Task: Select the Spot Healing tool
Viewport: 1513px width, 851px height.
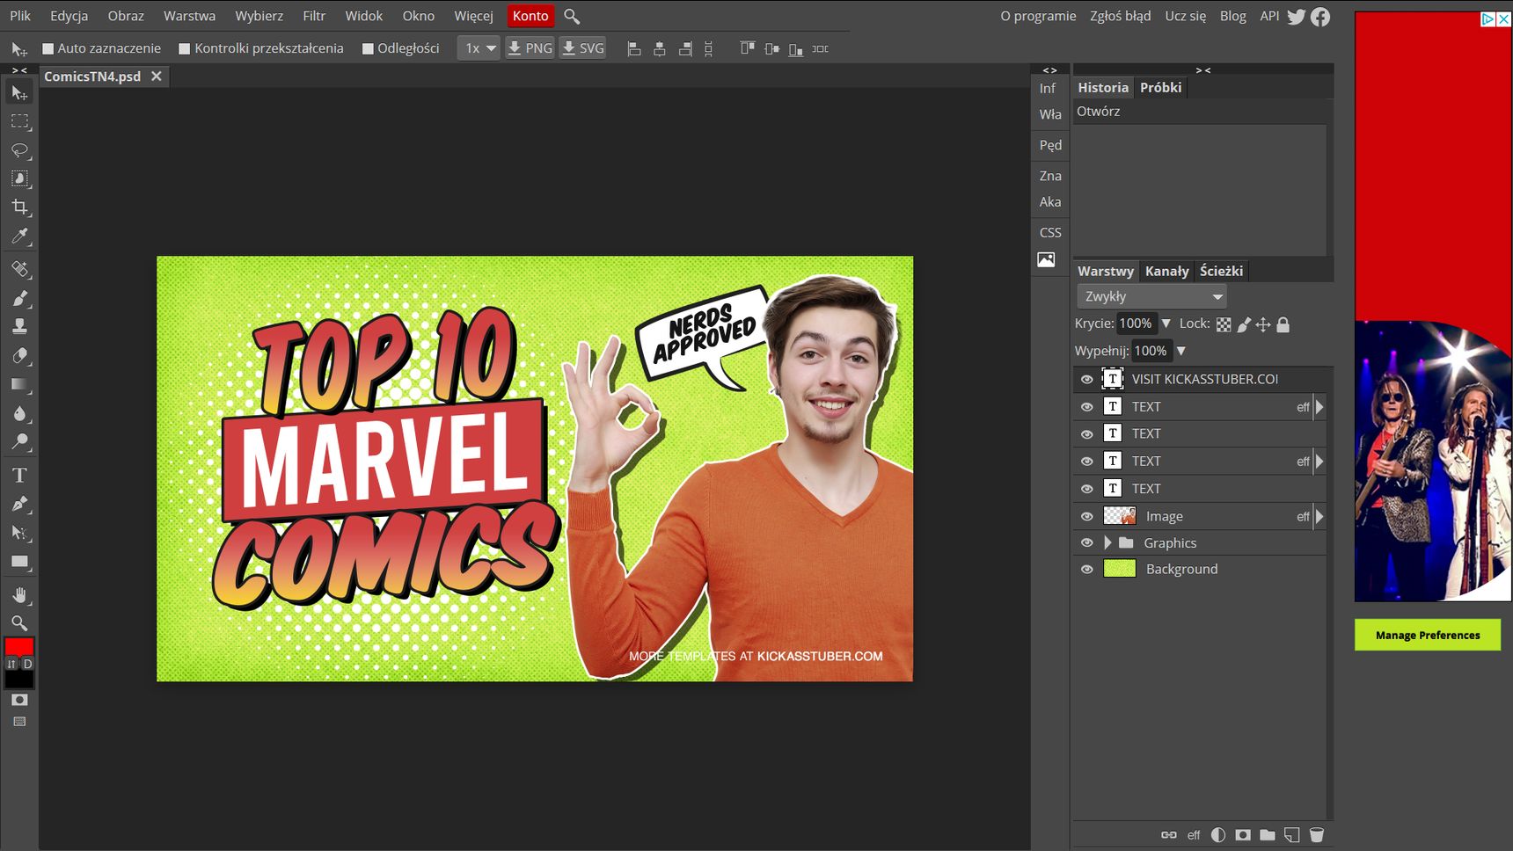Action: (19, 269)
